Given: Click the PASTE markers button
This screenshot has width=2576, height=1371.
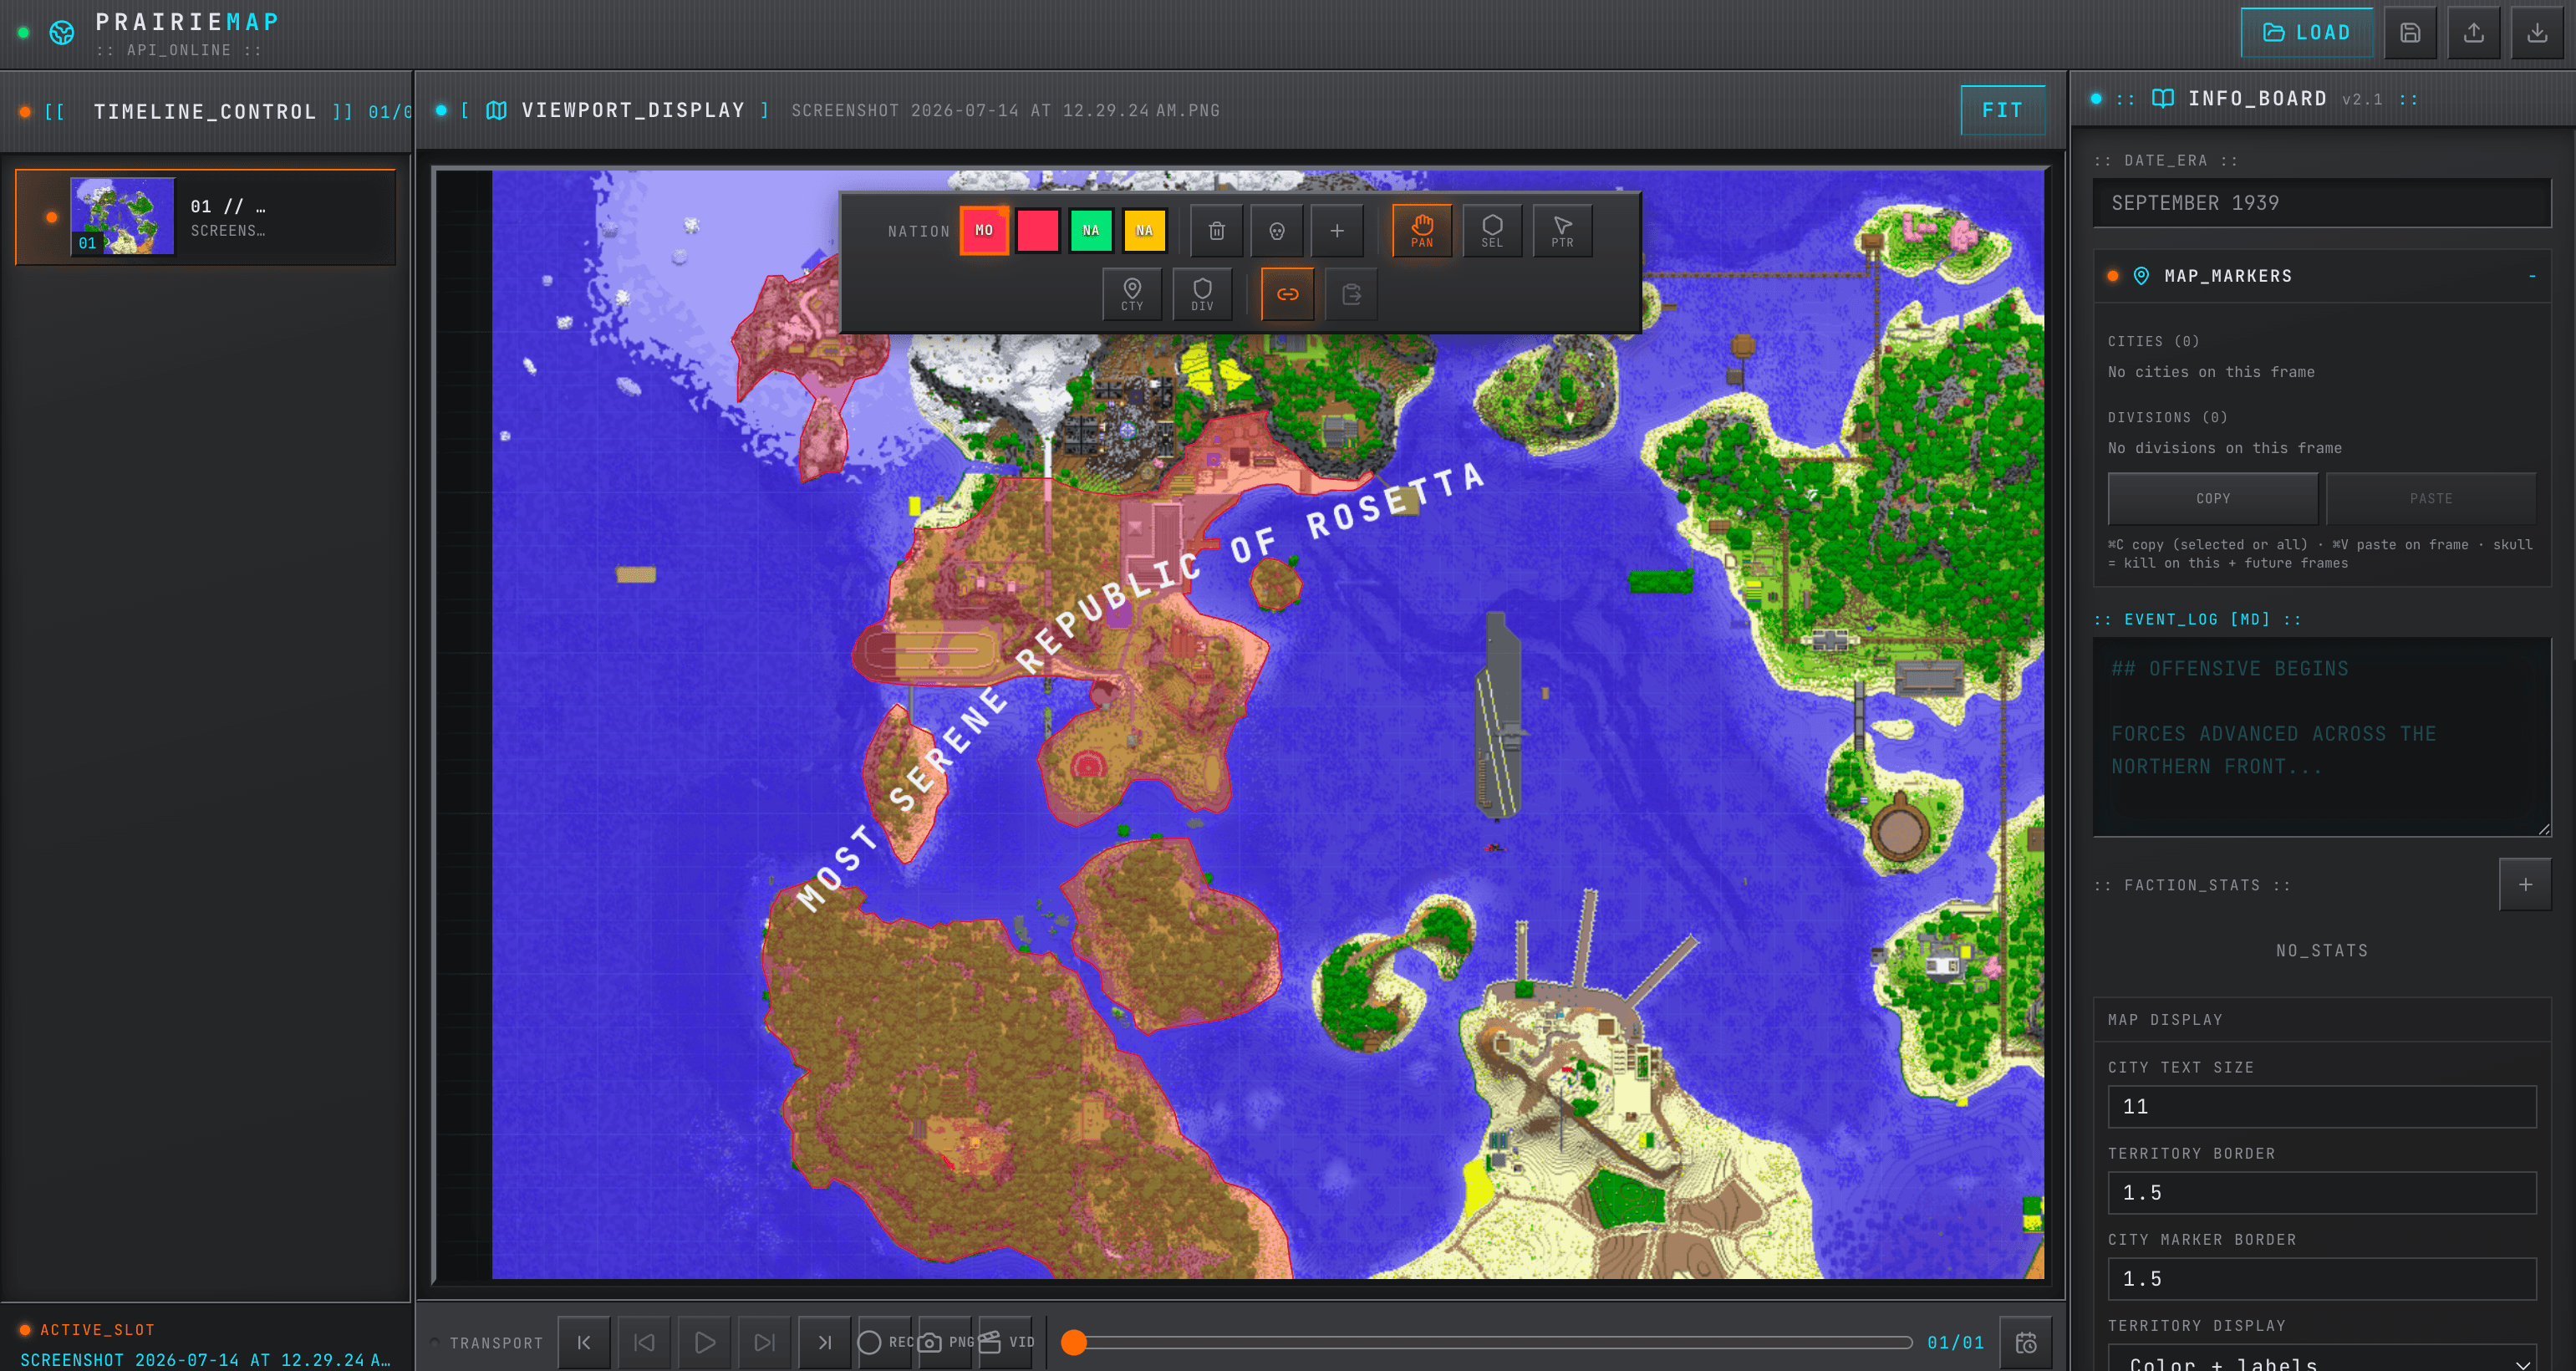Looking at the screenshot, I should point(2431,498).
